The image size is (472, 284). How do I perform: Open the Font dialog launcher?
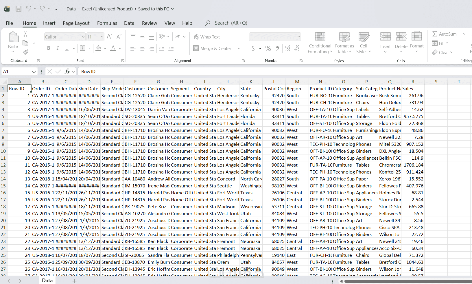coord(123,61)
